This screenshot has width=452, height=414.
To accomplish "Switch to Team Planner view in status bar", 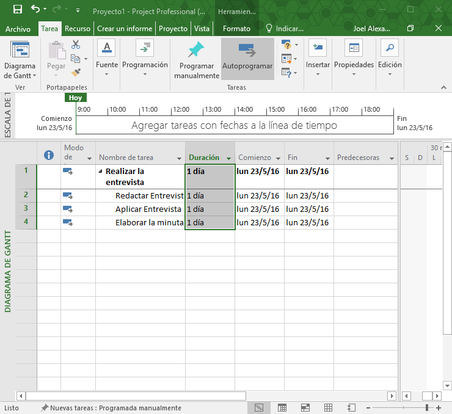I will [x=305, y=408].
